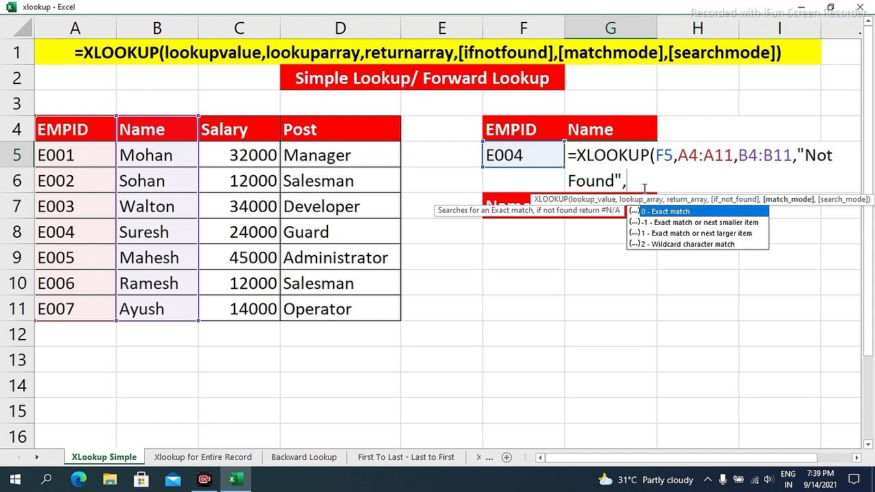Select column D header

[340, 28]
